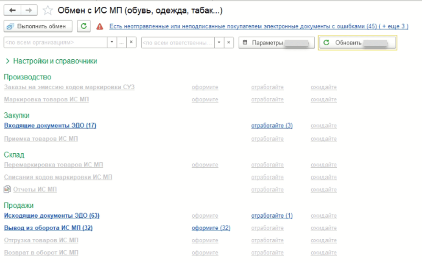Add page to favorites with star icon
Viewport: 422px width, 263px height.
(x=48, y=10)
